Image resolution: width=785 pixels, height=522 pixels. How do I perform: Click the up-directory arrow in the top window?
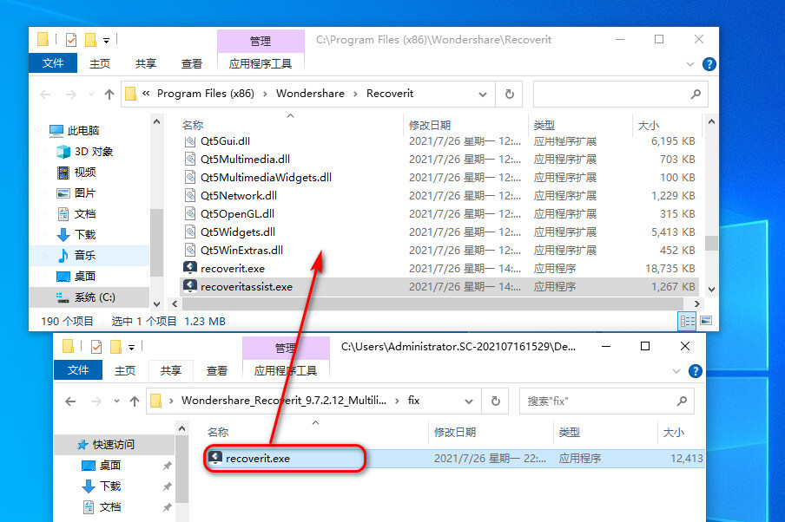coord(109,94)
